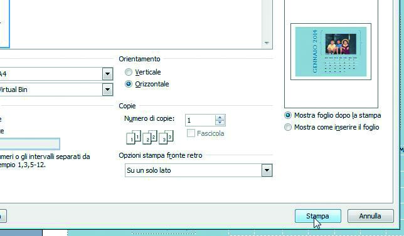The width and height of the screenshot is (404, 236).
Task: Select the Verticale orientation radio button
Action: (129, 72)
